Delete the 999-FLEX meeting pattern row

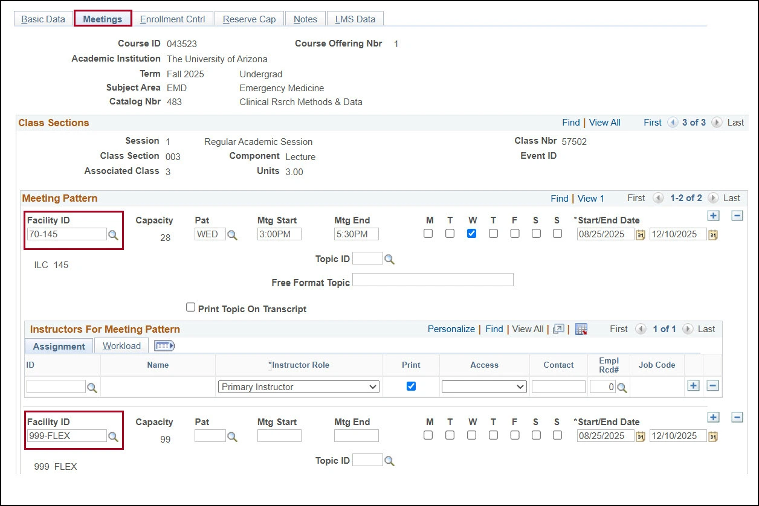click(x=737, y=417)
